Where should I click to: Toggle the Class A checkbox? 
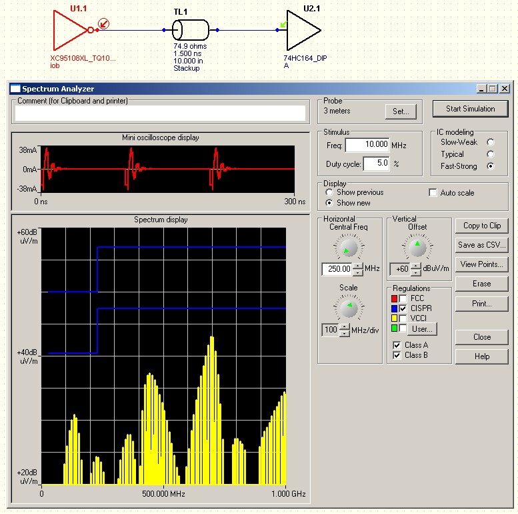coord(397,345)
